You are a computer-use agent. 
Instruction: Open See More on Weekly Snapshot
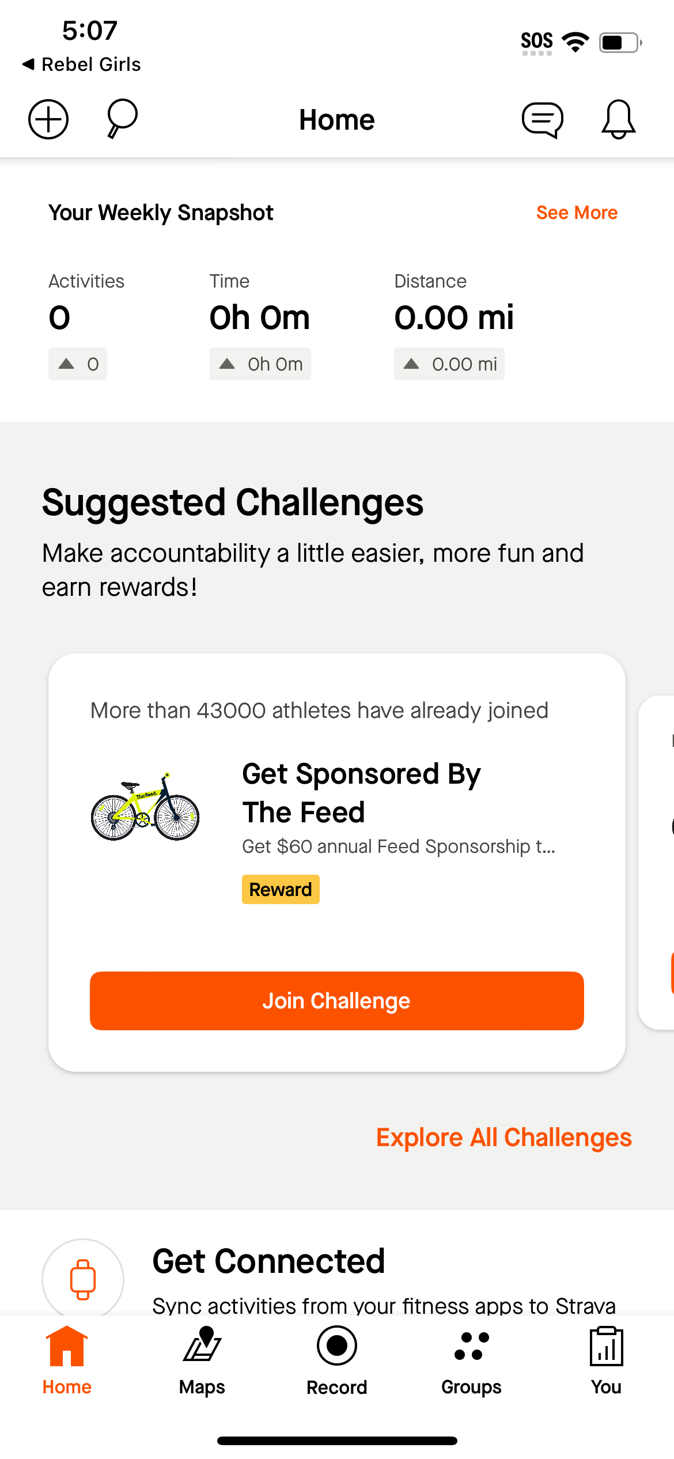pos(577,212)
